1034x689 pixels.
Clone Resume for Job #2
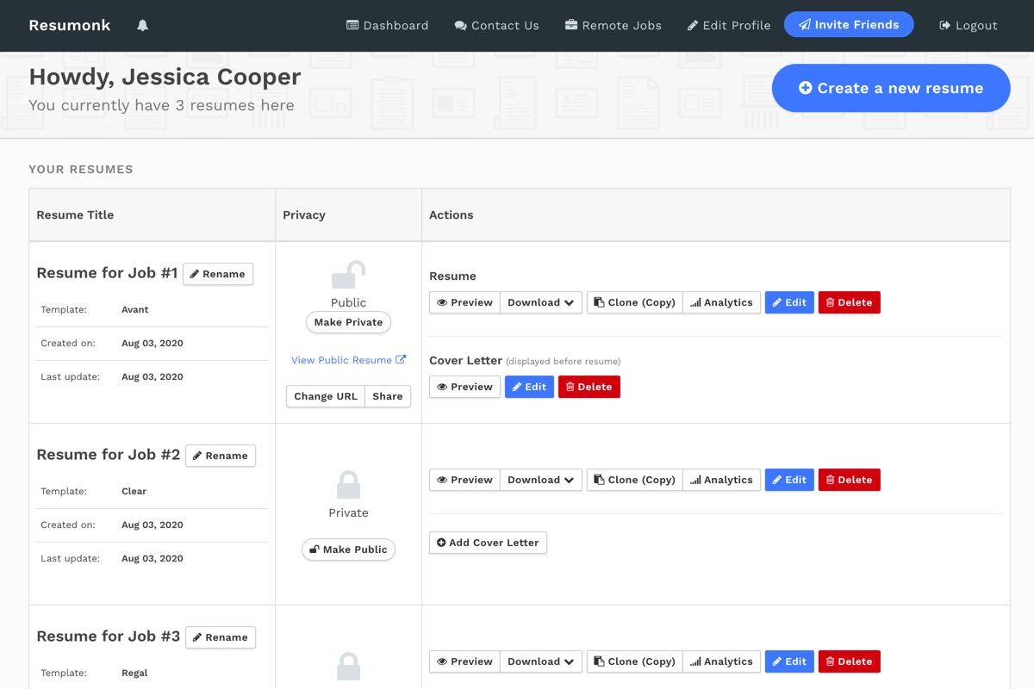pyautogui.click(x=634, y=480)
